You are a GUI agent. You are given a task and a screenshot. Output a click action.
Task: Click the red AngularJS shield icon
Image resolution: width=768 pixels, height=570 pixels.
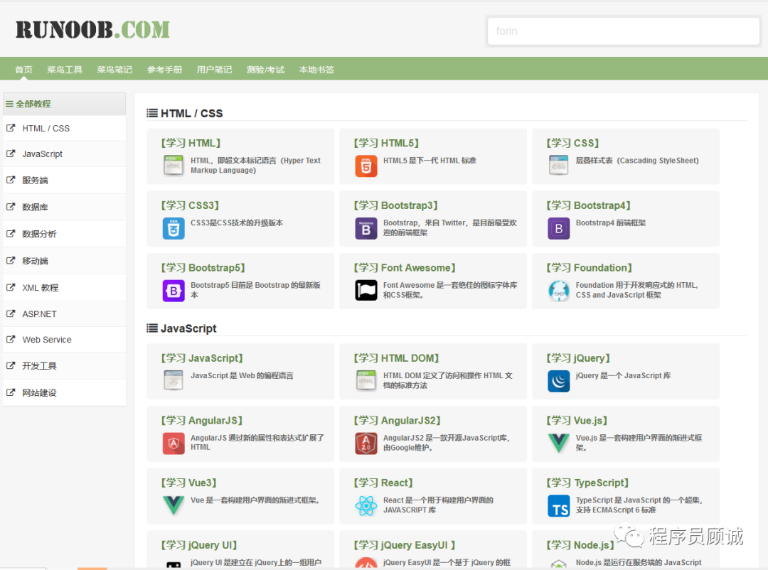pyautogui.click(x=174, y=443)
